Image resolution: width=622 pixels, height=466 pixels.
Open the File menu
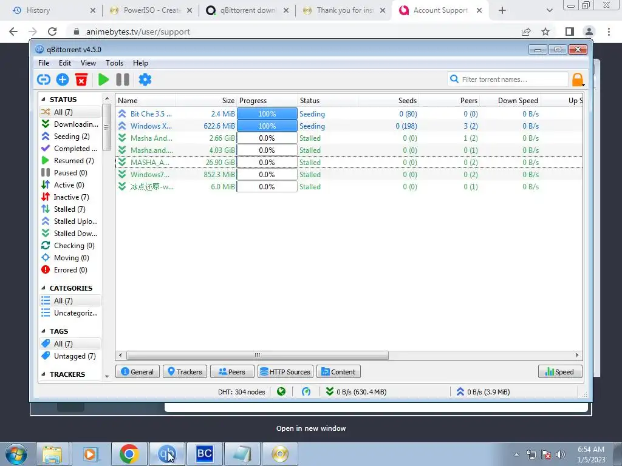pyautogui.click(x=44, y=63)
